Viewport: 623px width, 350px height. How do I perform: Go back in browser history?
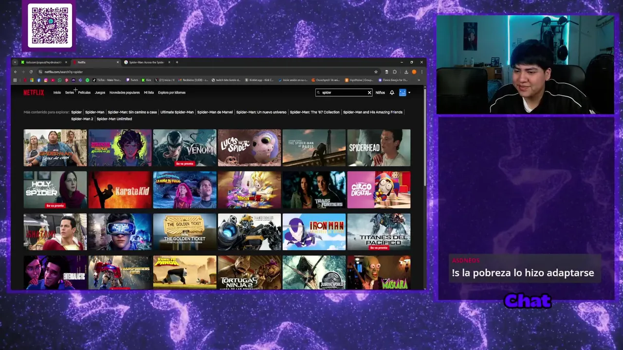[x=16, y=72]
